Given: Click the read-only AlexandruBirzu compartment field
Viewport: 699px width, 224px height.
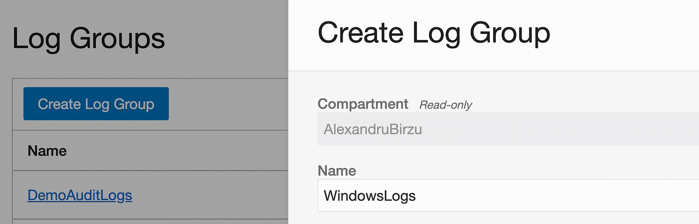Looking at the screenshot, I should [508, 129].
